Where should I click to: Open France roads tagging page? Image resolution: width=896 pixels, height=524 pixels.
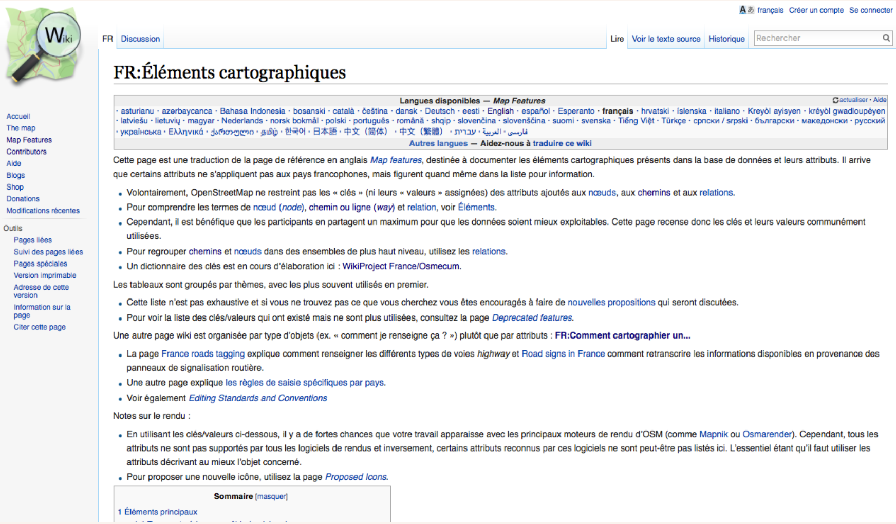pos(202,354)
